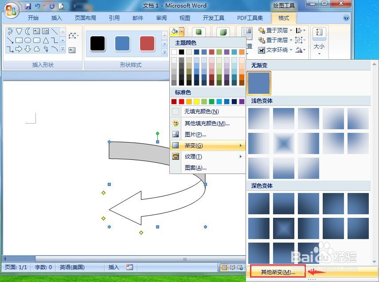
Task: Select the from-center dark variation gradient
Action: [x=284, y=228]
